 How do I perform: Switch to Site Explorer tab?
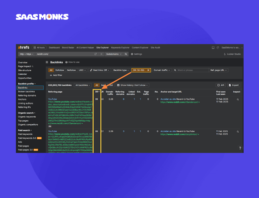pos(103,48)
